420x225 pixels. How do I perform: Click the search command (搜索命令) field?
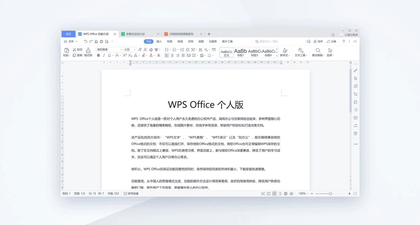(267, 42)
